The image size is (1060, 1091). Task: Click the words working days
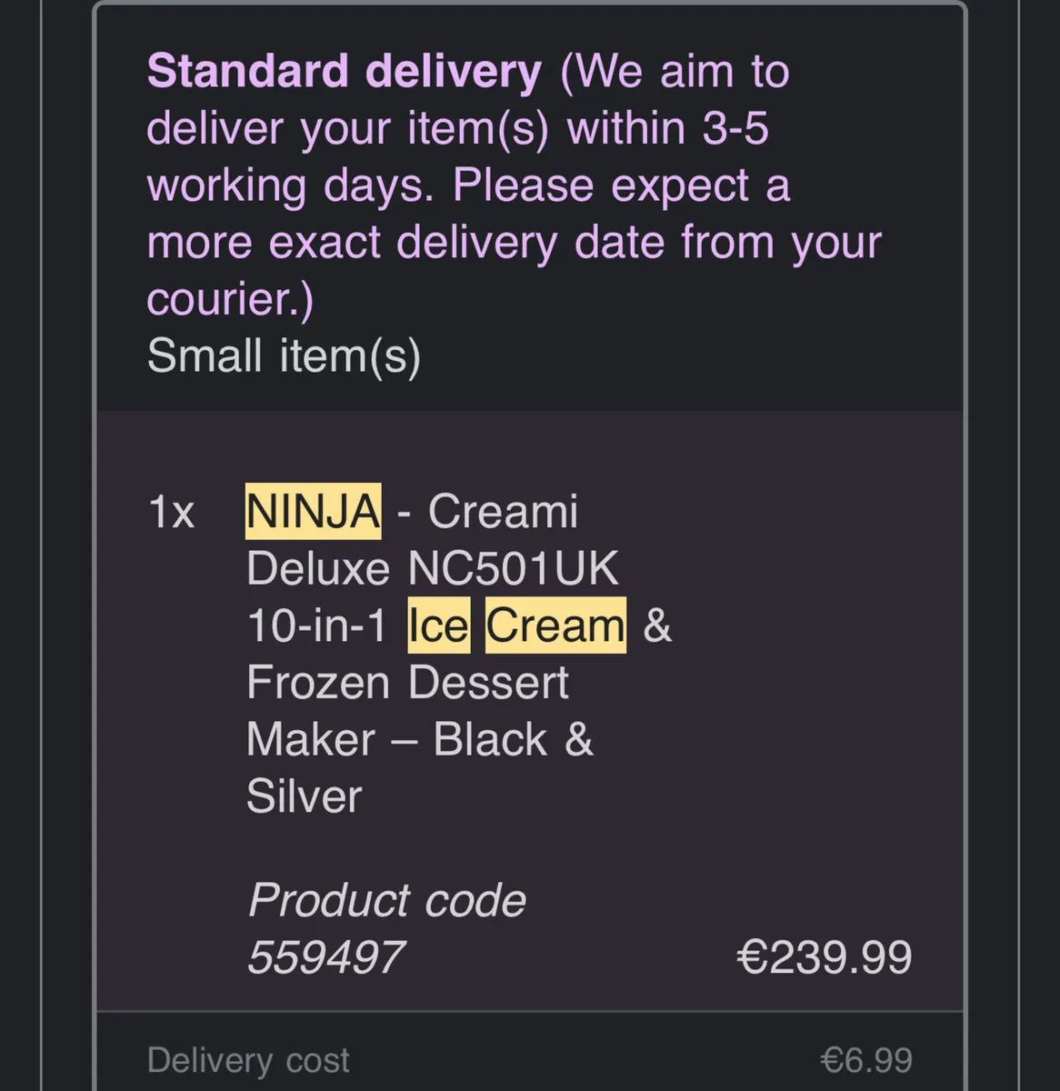point(288,185)
